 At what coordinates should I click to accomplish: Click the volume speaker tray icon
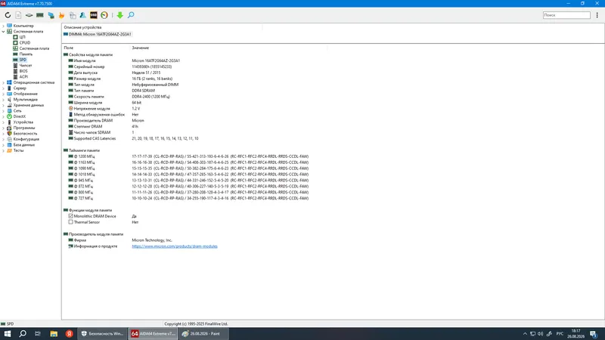pos(540,334)
